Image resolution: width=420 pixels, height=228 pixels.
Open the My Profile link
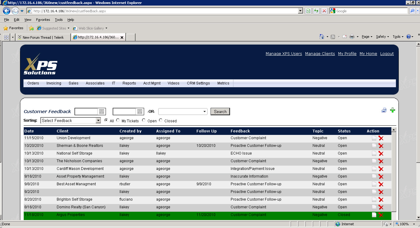(347, 54)
